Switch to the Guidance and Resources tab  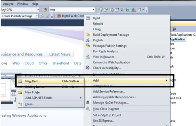tap(21, 54)
